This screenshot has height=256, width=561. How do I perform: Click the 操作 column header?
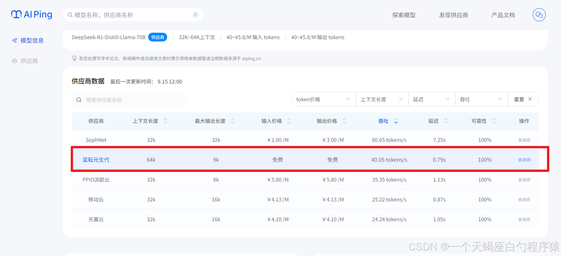[x=524, y=121]
